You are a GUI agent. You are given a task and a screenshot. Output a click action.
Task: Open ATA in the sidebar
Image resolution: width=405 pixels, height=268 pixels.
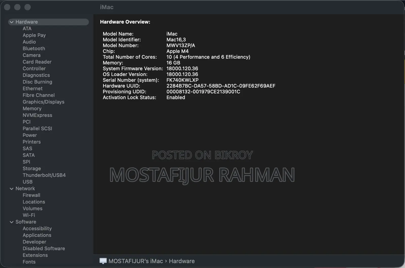[27, 29]
